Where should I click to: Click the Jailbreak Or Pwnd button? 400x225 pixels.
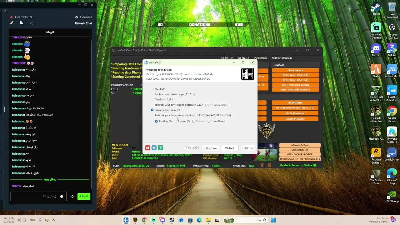point(300,145)
